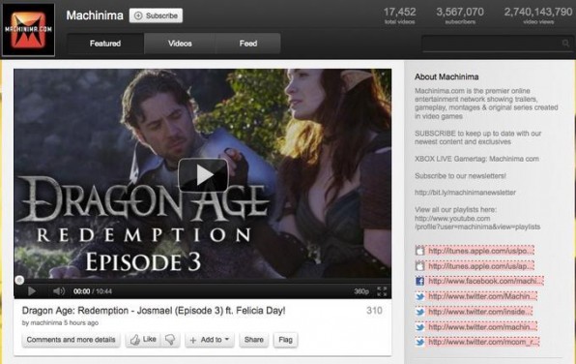Click the search magnifier icon
This screenshot has width=576, height=364.
pyautogui.click(x=565, y=44)
